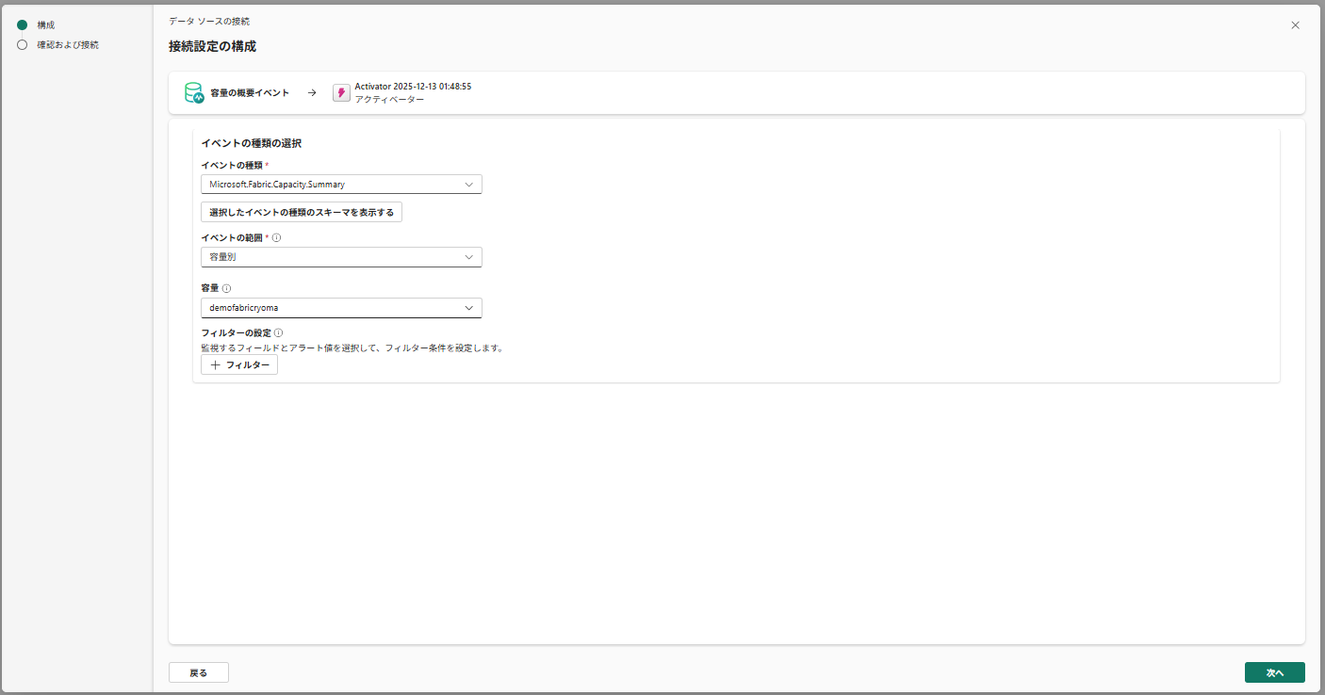Click the info icon beside フィルターの設定
The image size is (1325, 695).
278,332
